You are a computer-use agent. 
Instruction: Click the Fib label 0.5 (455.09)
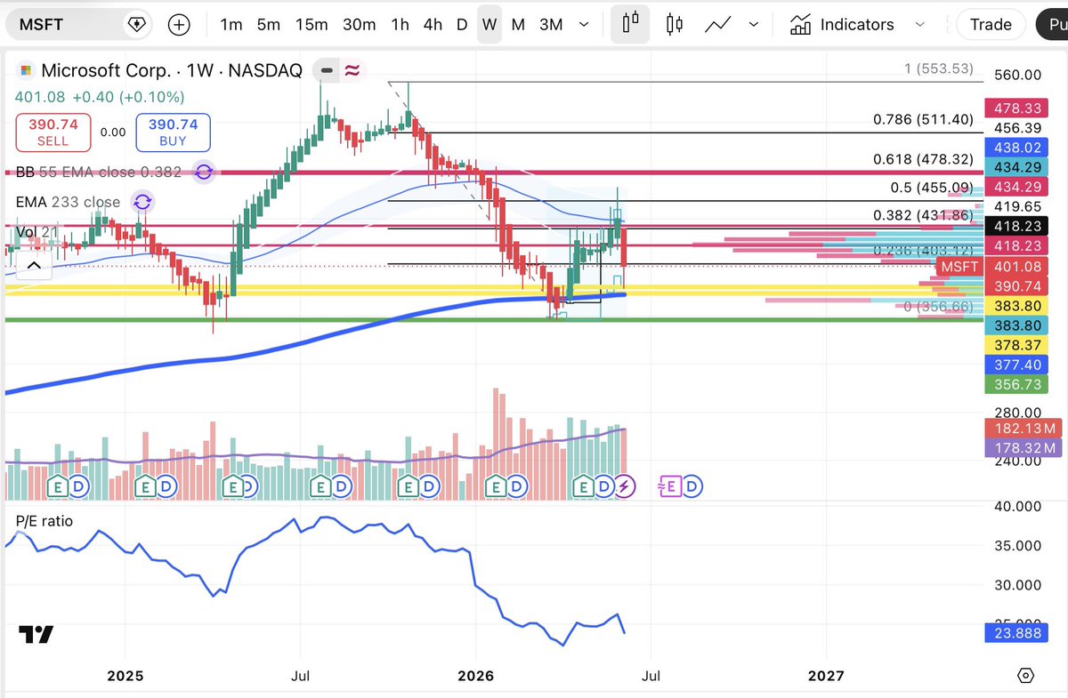[932, 188]
